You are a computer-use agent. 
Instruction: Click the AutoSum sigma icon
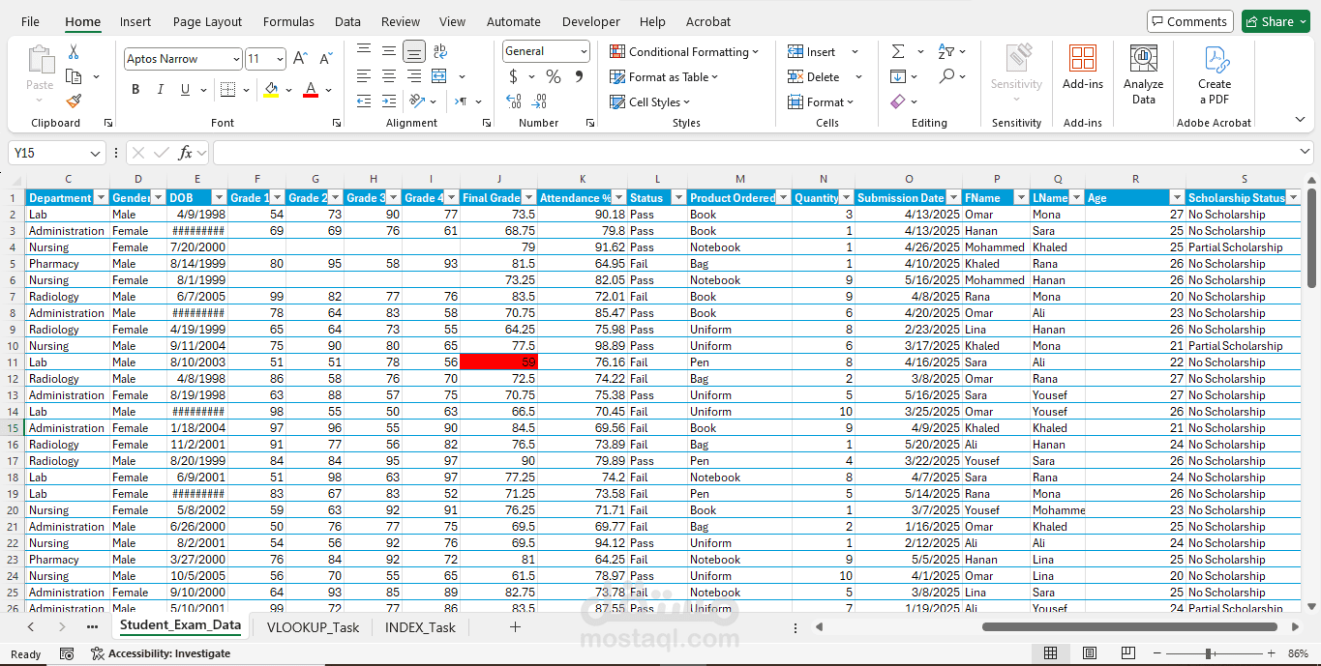898,51
